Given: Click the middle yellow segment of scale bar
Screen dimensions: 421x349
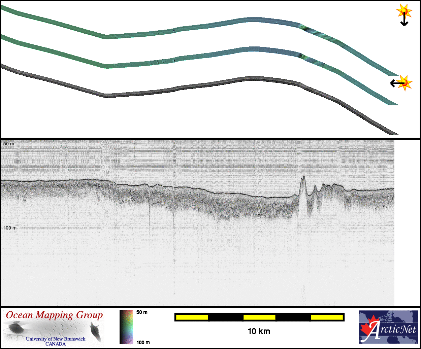Looking at the screenshot, I should pyautogui.click(x=259, y=317).
